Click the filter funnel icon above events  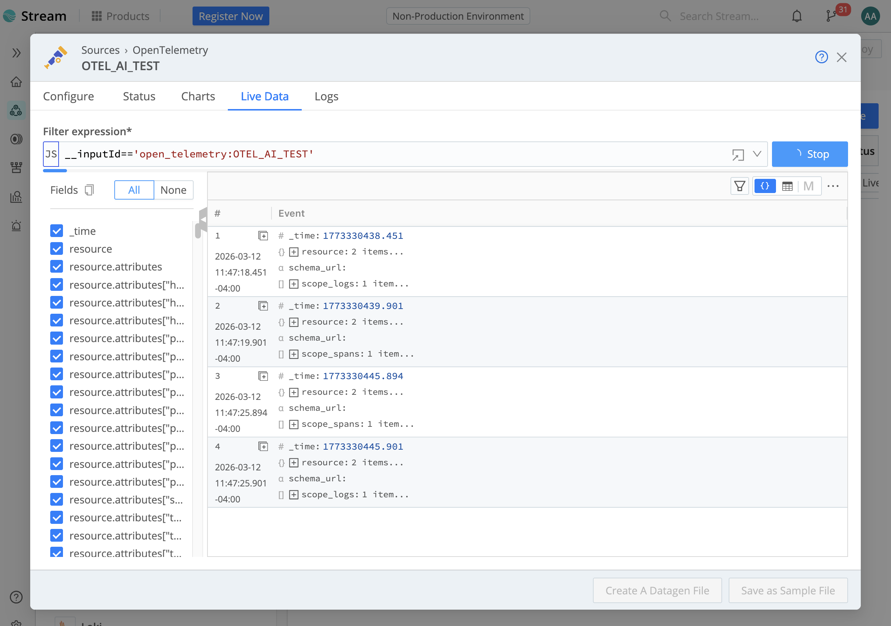click(x=740, y=186)
